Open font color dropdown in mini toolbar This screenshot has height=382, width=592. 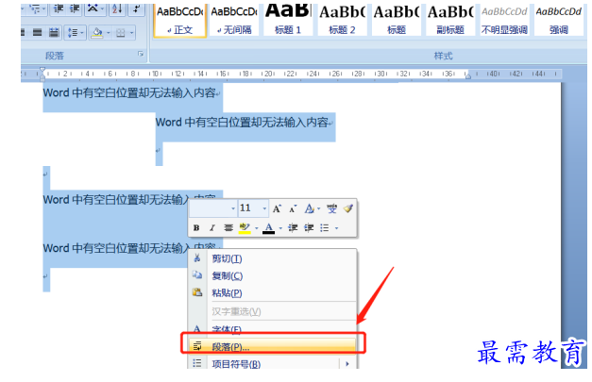(x=280, y=228)
